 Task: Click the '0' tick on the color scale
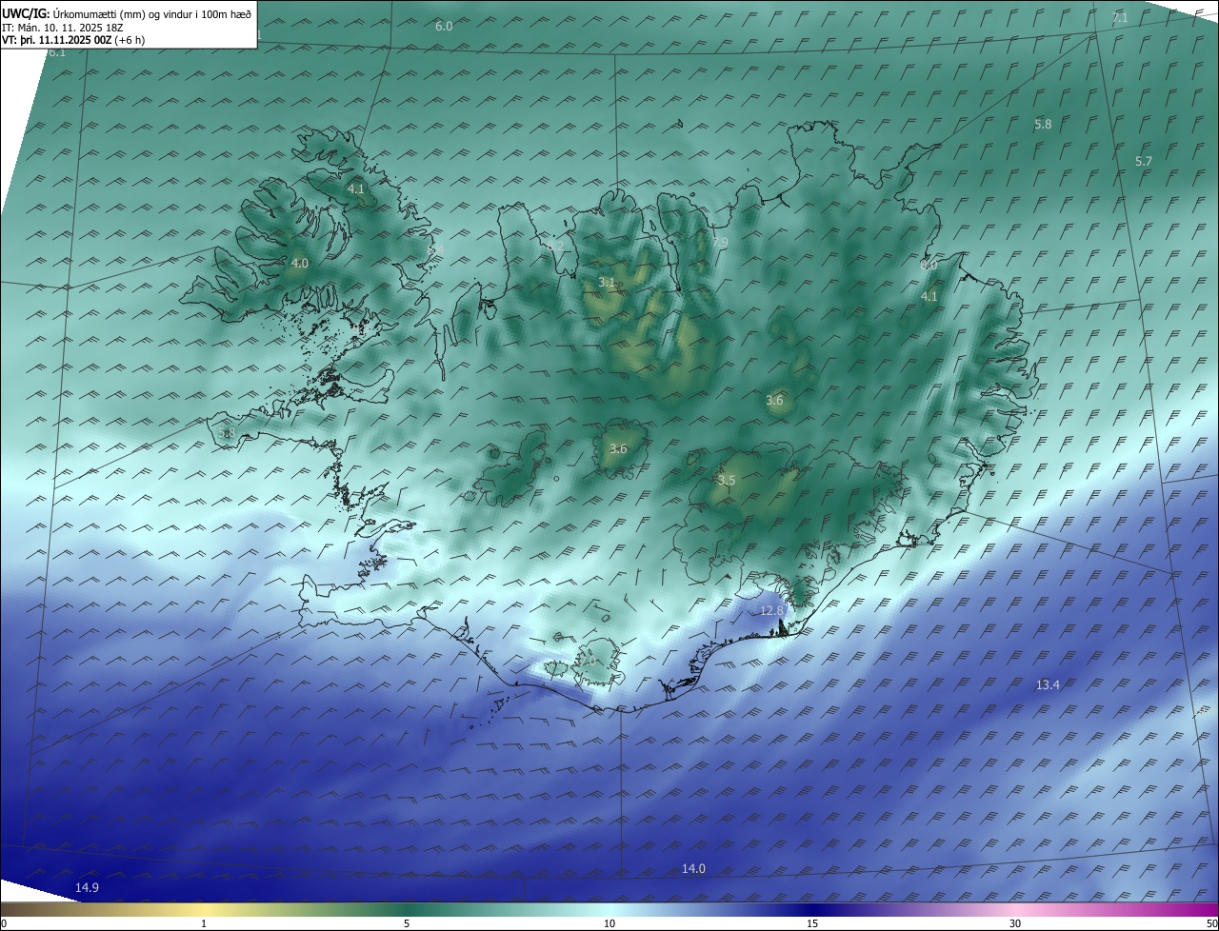[4, 923]
